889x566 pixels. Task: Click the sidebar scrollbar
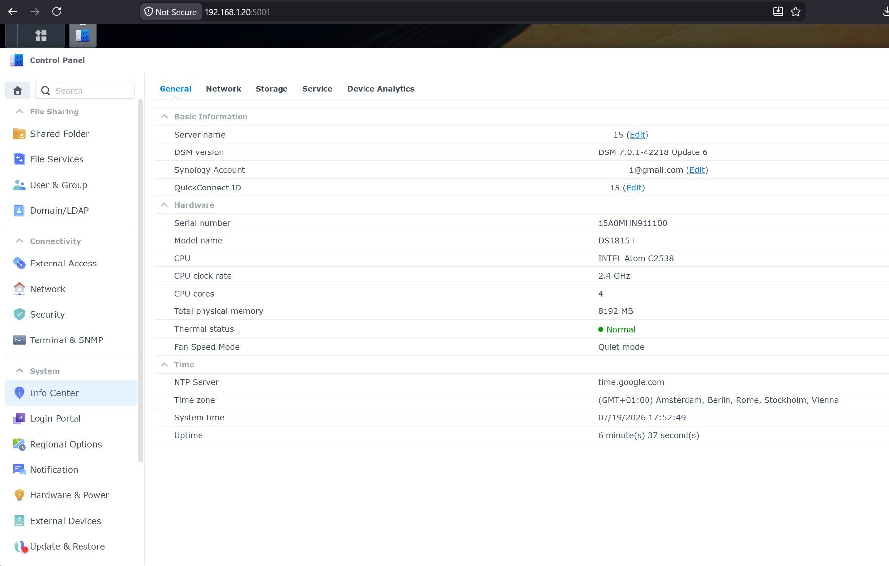click(x=141, y=280)
